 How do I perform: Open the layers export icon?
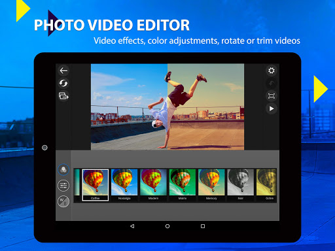pyautogui.click(x=63, y=96)
